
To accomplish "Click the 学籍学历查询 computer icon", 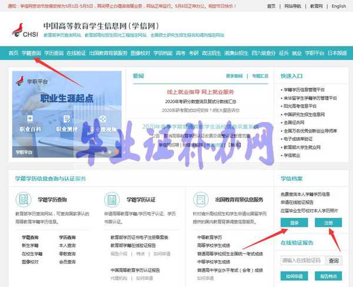I will (24, 200).
